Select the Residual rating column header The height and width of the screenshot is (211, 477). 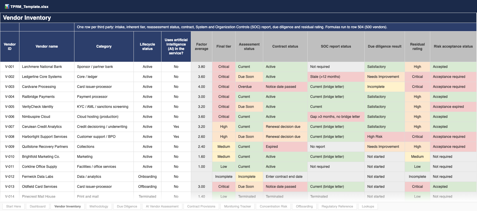[x=417, y=46]
